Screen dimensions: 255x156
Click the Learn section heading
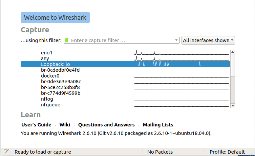tap(31, 115)
